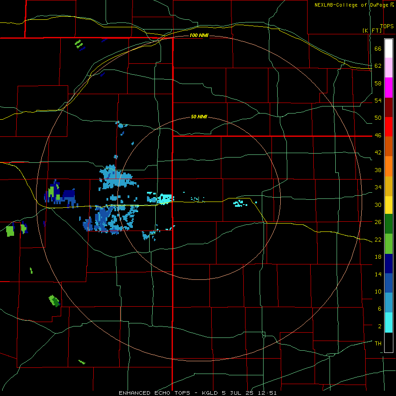The image size is (396, 396).
Task: Click the 50 NMI range ring label
Action: (199, 117)
